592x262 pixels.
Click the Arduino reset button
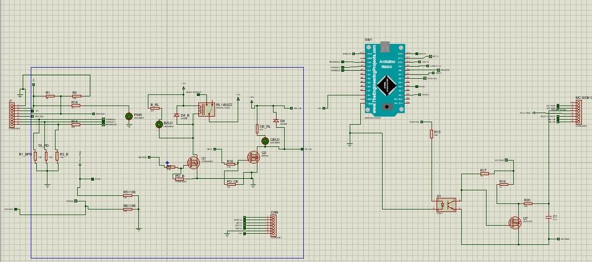click(386, 107)
